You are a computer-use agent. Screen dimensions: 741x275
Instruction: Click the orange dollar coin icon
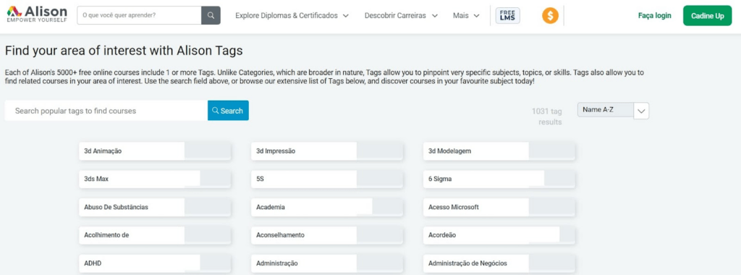(x=550, y=16)
